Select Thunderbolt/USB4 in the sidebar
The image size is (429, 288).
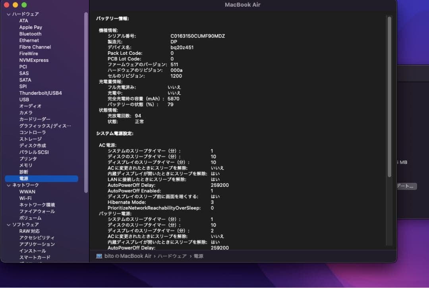click(x=41, y=93)
